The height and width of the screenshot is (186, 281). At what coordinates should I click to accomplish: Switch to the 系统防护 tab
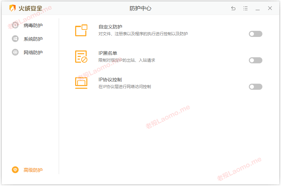tap(33, 39)
